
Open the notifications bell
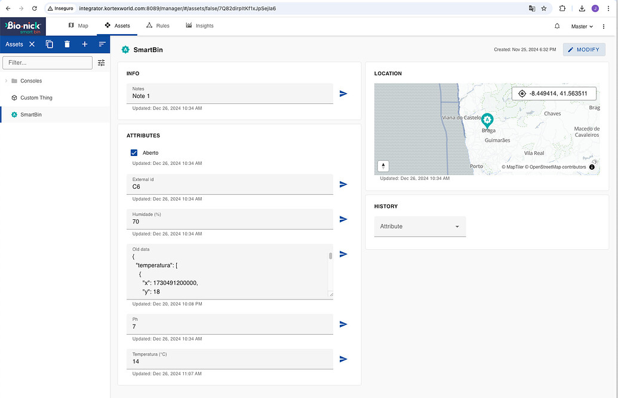[557, 26]
